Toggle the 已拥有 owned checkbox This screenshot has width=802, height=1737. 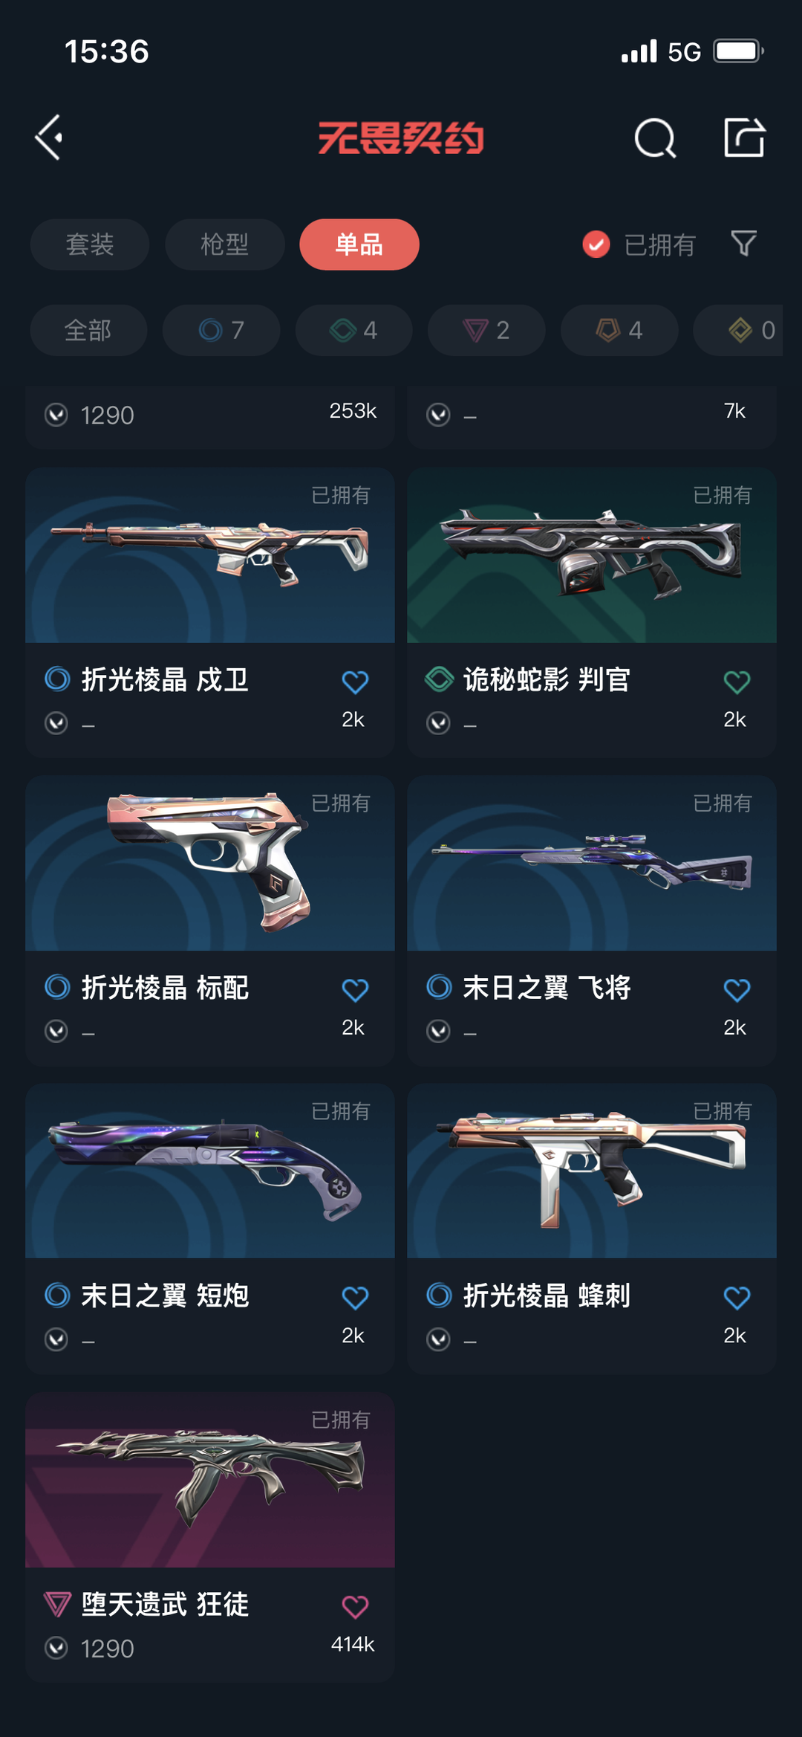click(x=596, y=244)
